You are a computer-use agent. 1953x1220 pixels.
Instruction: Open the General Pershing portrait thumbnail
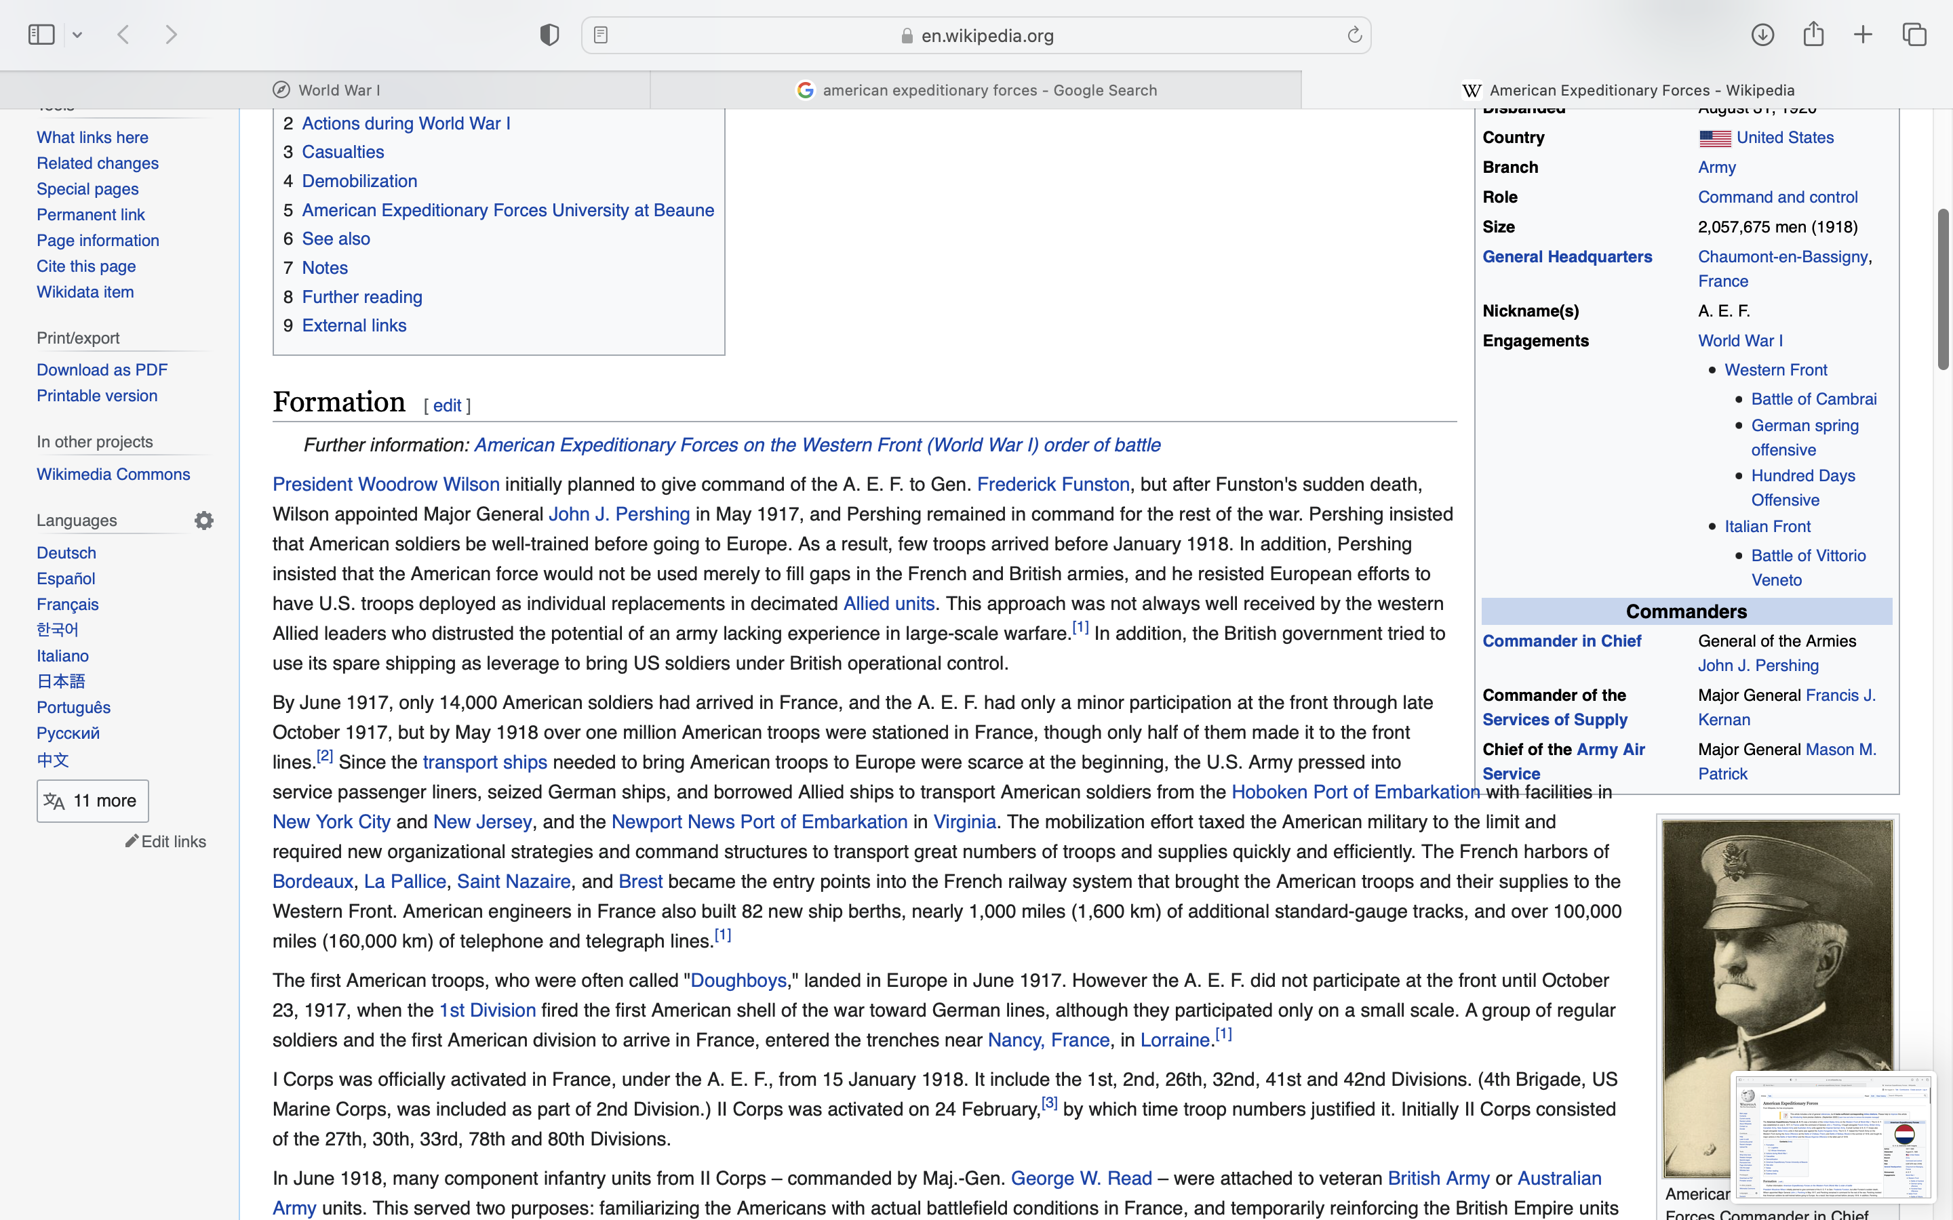click(1776, 952)
